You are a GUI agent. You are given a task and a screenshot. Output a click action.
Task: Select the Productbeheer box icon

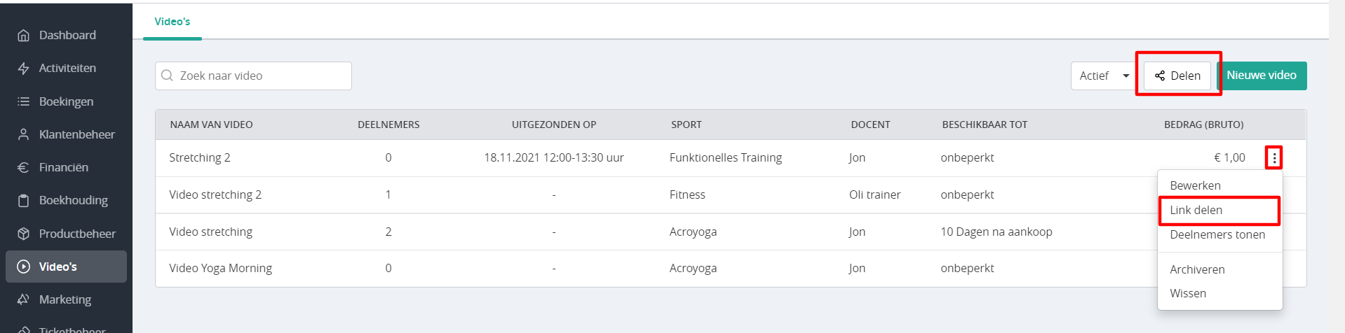click(x=24, y=234)
